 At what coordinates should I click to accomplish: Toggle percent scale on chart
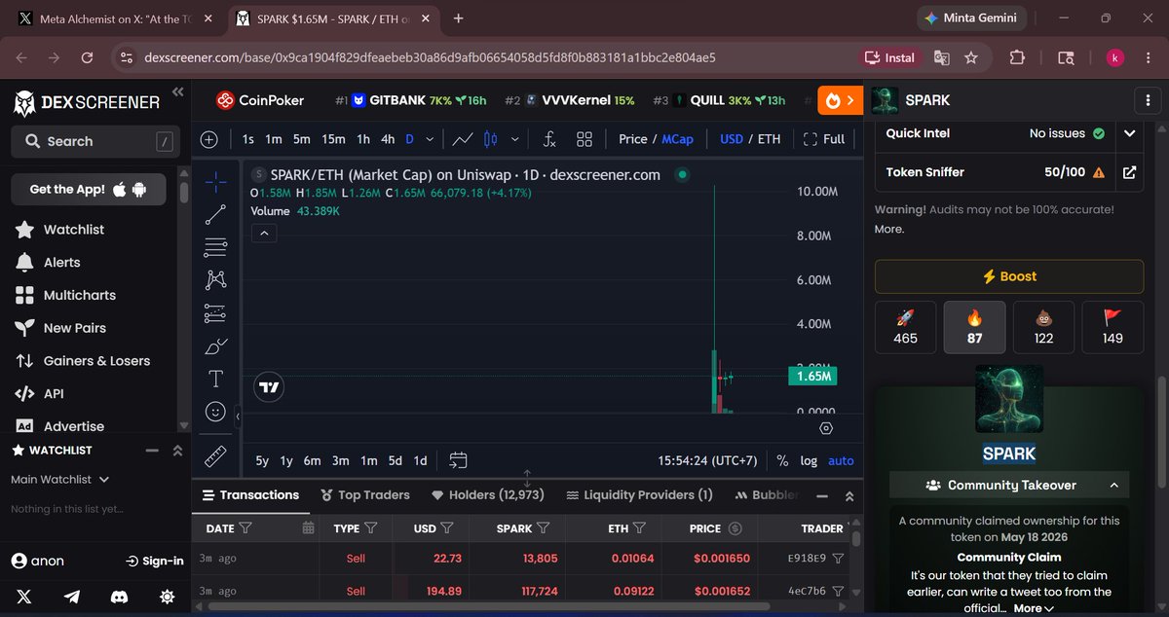coord(782,460)
